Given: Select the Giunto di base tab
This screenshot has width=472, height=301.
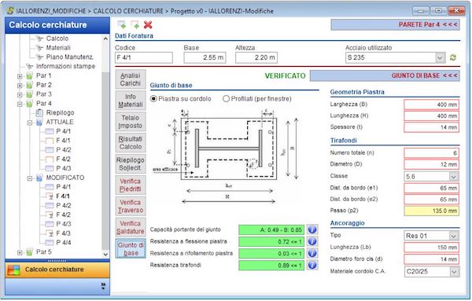Looking at the screenshot, I should click(131, 248).
